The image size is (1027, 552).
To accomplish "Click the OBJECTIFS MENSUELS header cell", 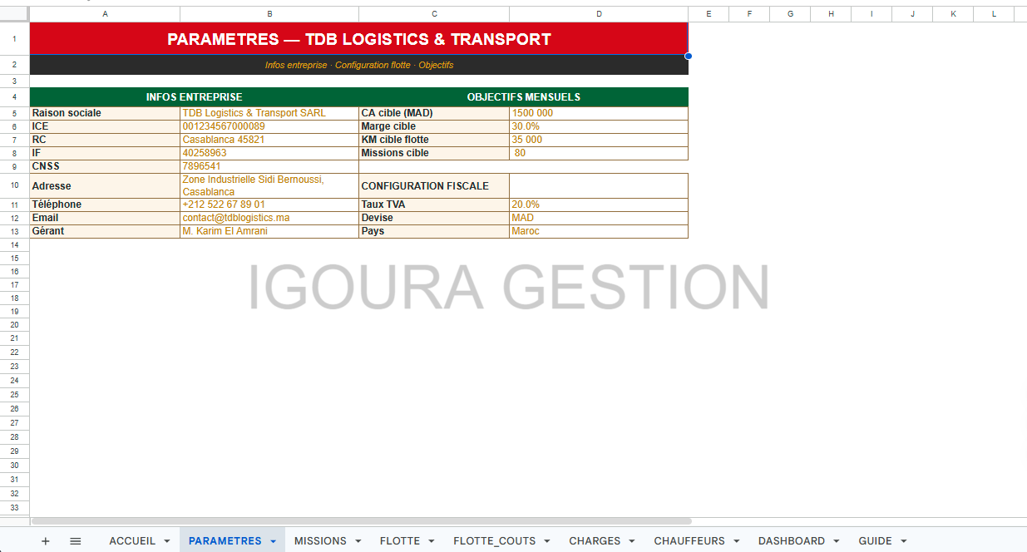I will tap(524, 96).
